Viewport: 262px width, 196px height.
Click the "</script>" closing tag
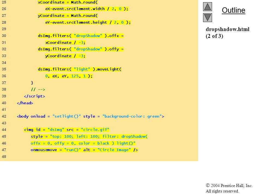[34, 96]
